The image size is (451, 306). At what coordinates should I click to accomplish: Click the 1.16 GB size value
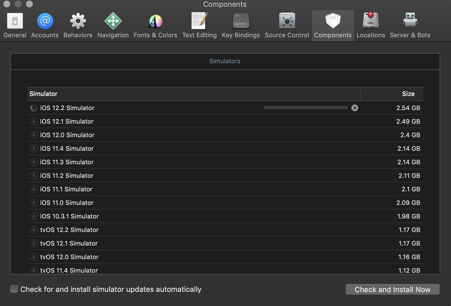pyautogui.click(x=409, y=257)
